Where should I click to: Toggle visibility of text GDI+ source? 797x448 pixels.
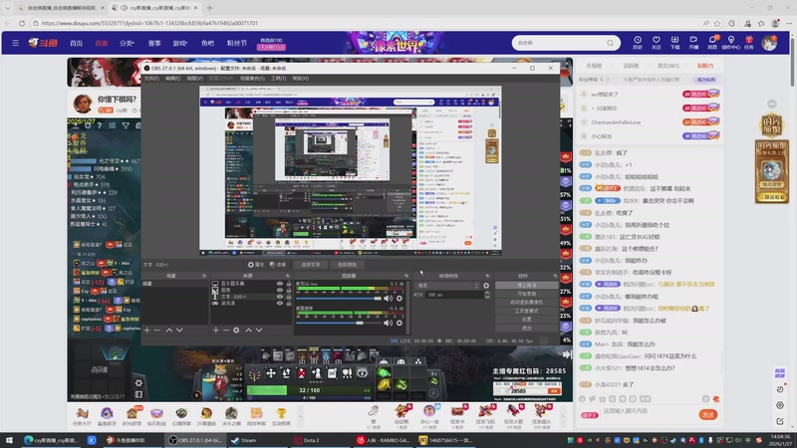point(280,297)
